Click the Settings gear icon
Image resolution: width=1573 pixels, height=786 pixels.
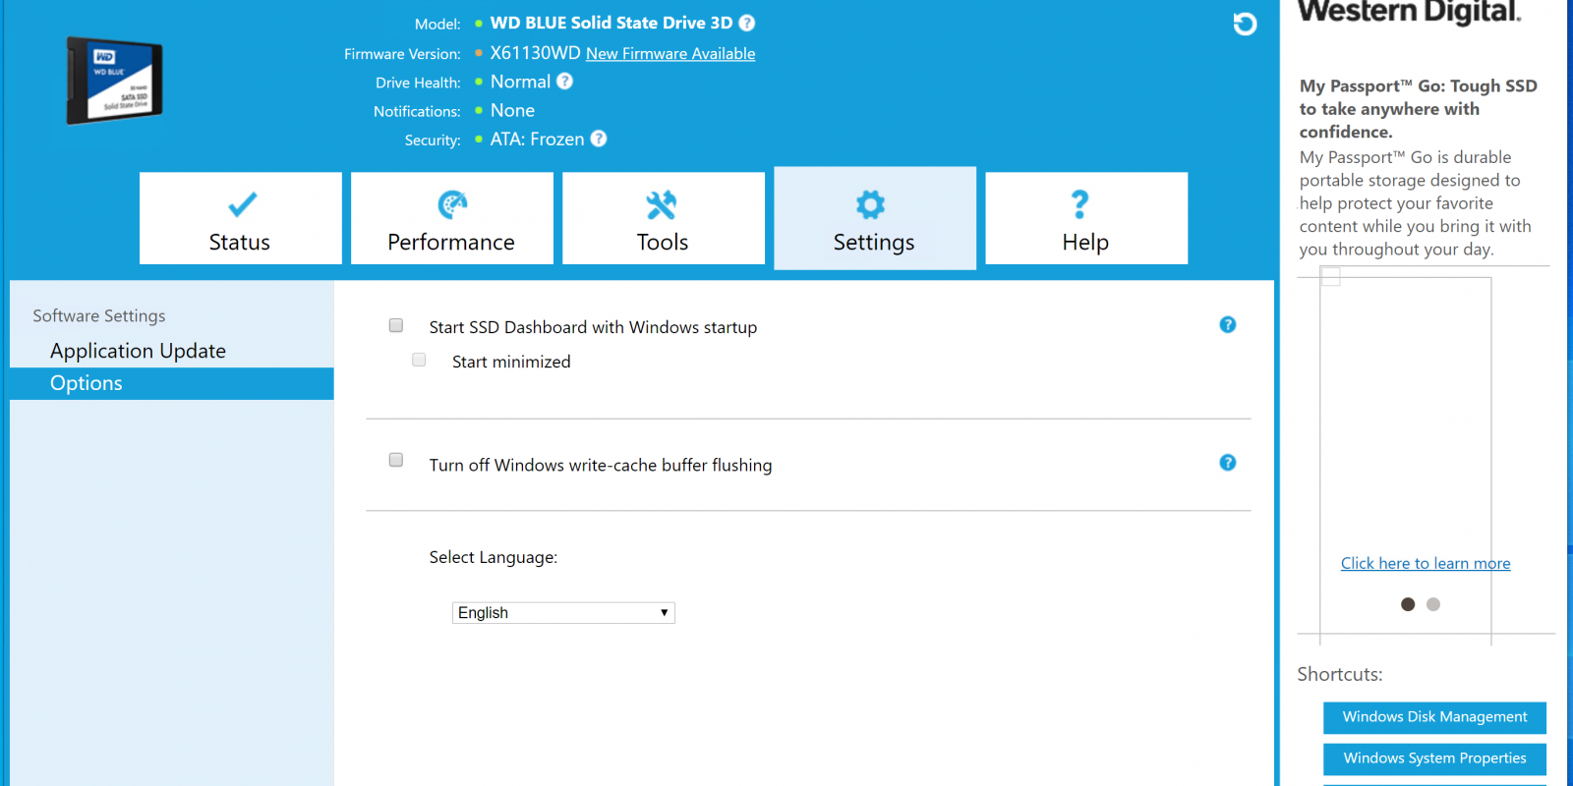[870, 204]
